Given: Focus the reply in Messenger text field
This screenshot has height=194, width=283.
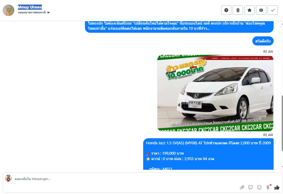Looking at the screenshot, I should tap(121, 179).
